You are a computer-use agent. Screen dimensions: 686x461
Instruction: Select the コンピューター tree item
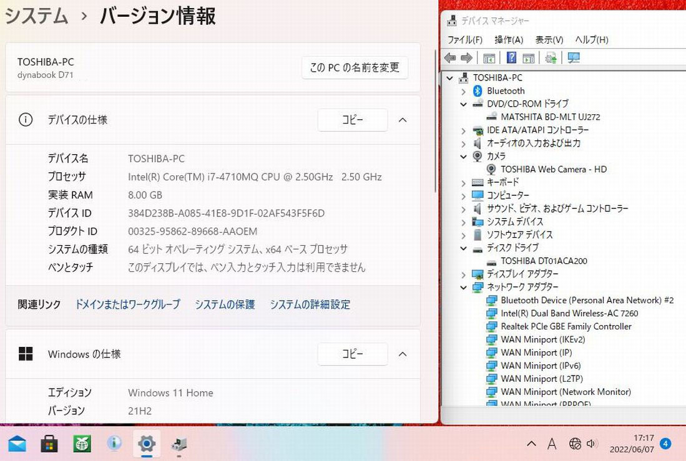point(508,195)
